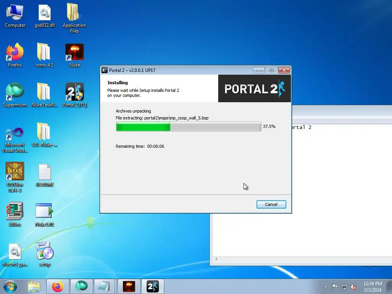
Task: Switch to the Notepad taskbar button
Action: tap(104, 286)
